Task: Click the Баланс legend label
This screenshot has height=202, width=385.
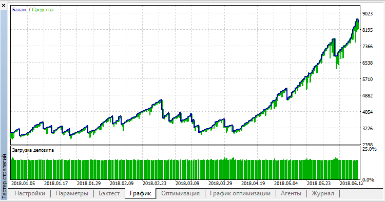Action: point(20,10)
